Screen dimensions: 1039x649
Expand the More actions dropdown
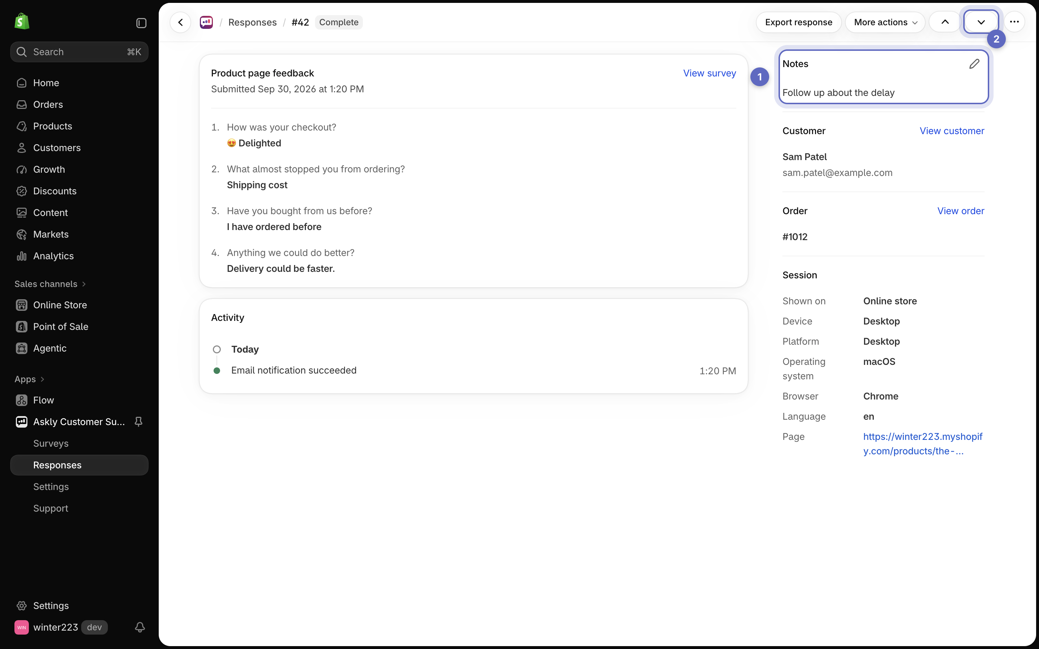click(885, 22)
